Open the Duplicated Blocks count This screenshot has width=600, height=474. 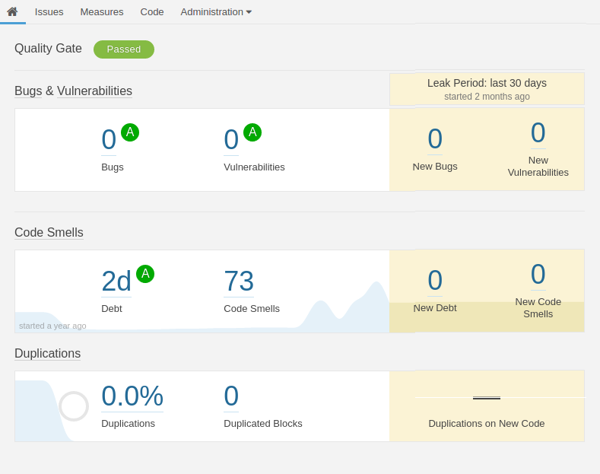pos(231,396)
